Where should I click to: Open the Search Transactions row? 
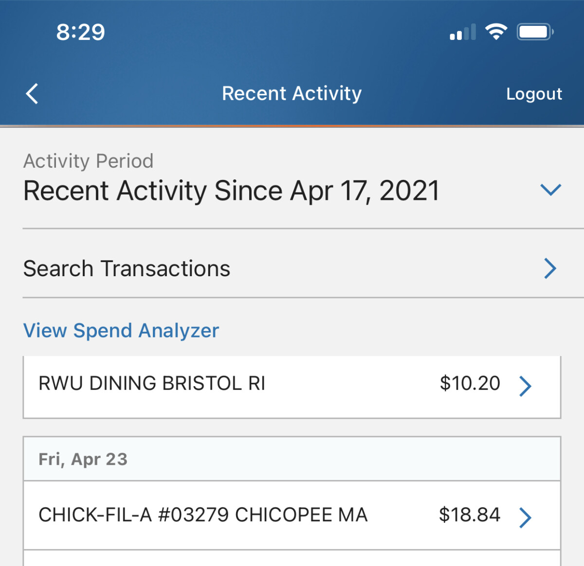(127, 268)
